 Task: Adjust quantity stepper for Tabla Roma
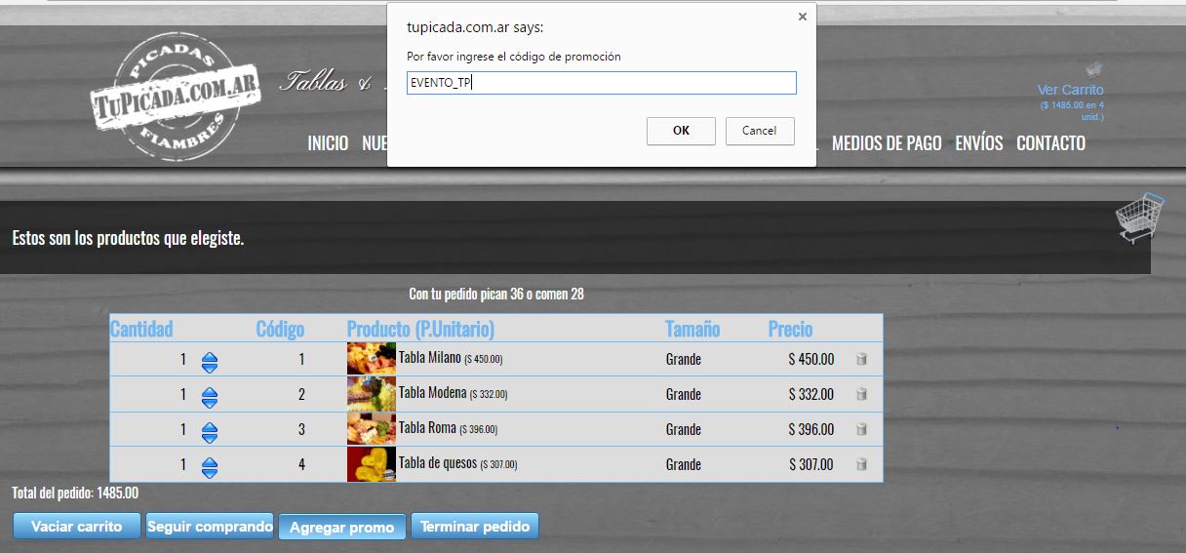(210, 432)
